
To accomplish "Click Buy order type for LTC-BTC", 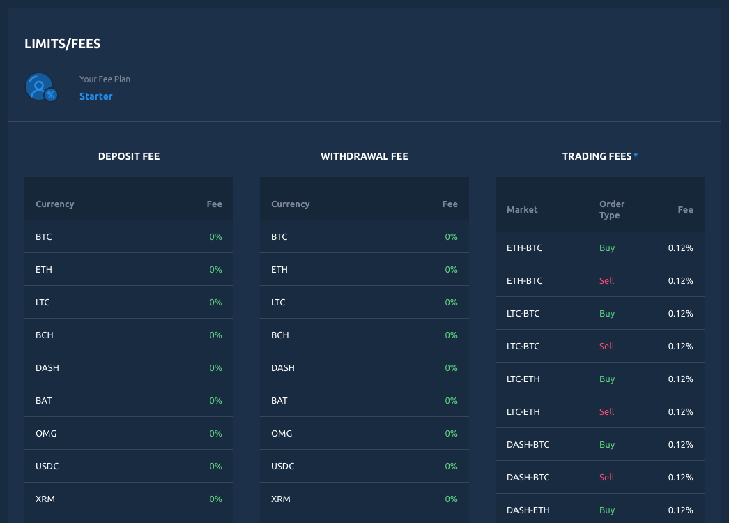I will point(607,314).
